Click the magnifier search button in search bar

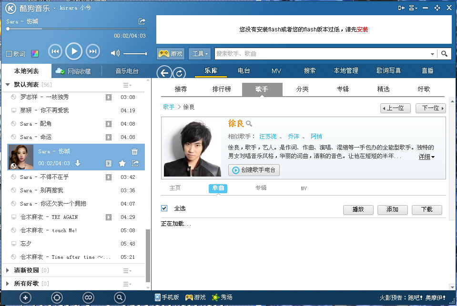(x=444, y=54)
